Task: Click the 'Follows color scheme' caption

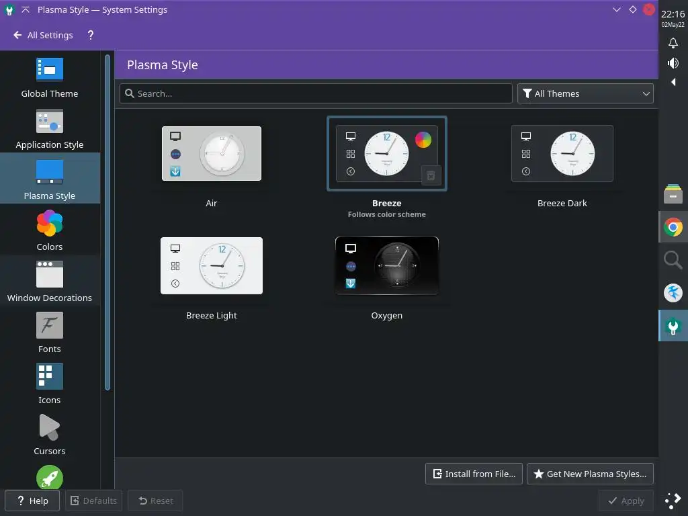Action: pos(386,214)
